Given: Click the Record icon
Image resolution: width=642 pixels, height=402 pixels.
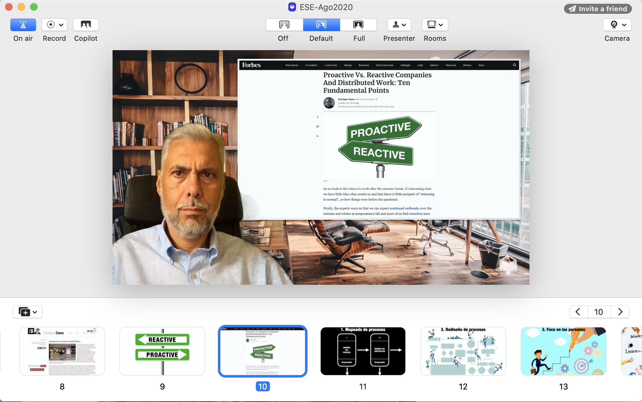Looking at the screenshot, I should (x=50, y=25).
